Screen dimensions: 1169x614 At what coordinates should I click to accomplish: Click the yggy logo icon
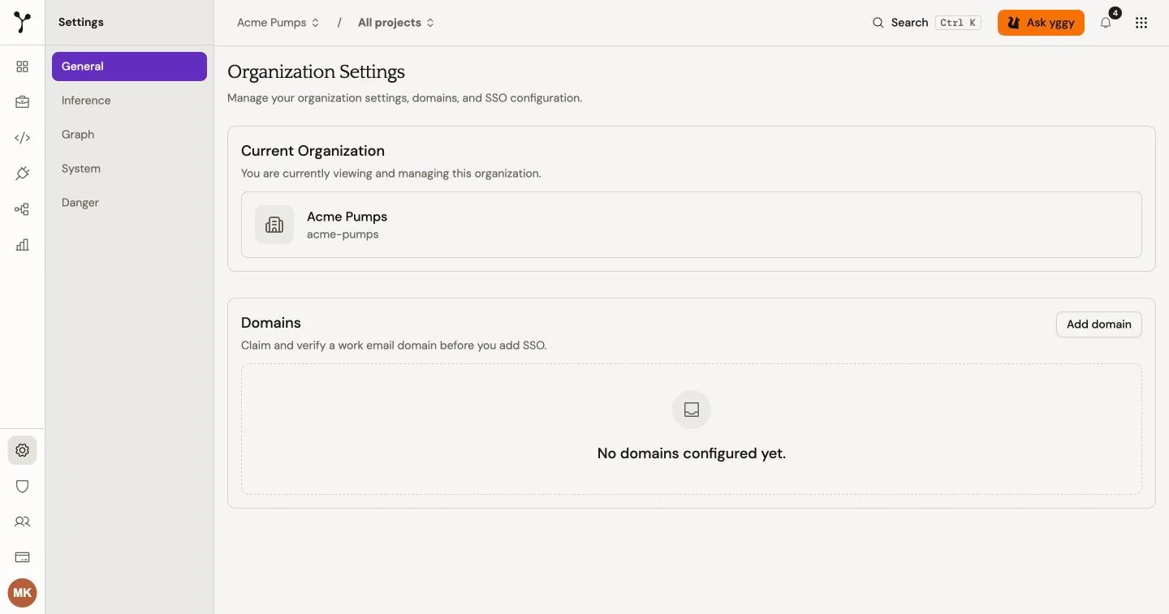(23, 23)
